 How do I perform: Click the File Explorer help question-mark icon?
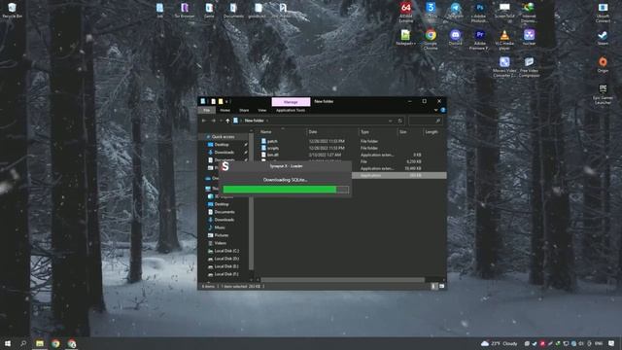(x=443, y=110)
